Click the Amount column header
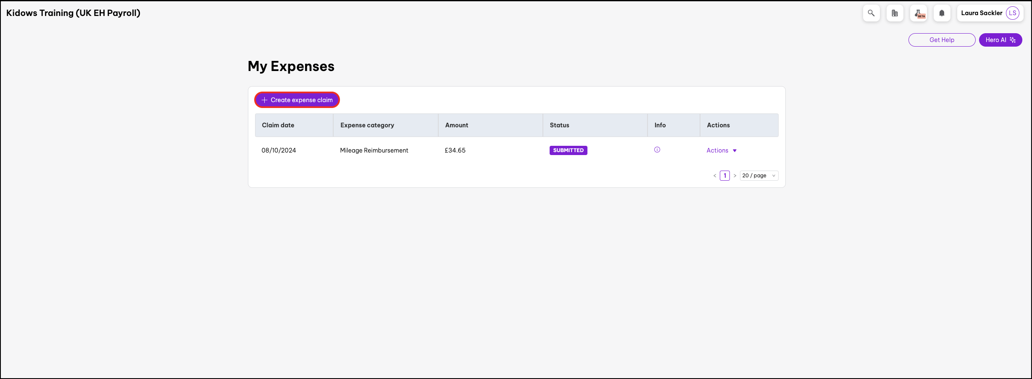The width and height of the screenshot is (1032, 379). (x=456, y=125)
